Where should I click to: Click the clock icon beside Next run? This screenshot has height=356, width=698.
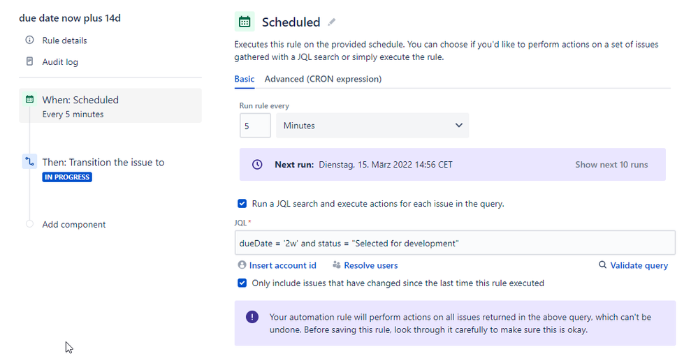tap(257, 165)
